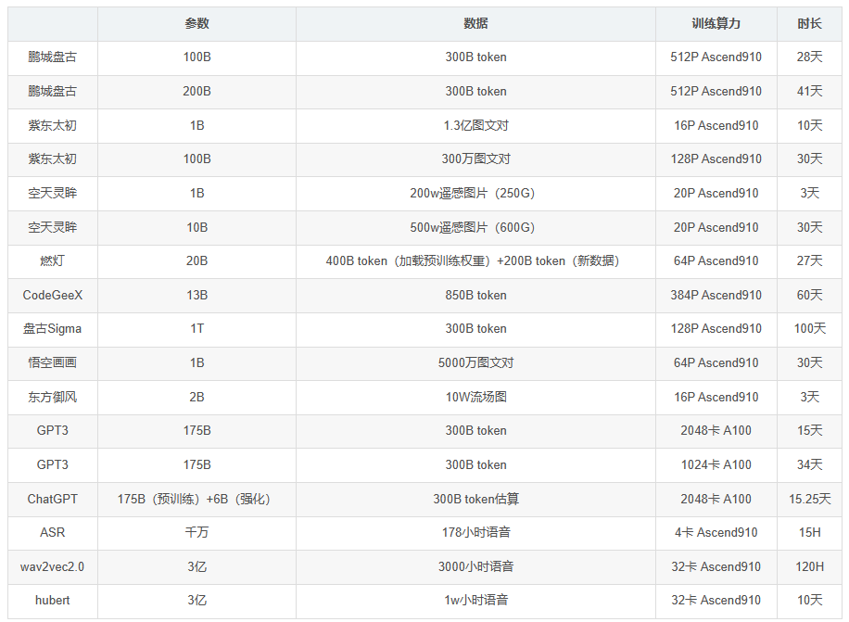This screenshot has height=622, width=849.
Task: Click 128P Ascend910 in the 300万图文对 row
Action: pyautogui.click(x=716, y=159)
